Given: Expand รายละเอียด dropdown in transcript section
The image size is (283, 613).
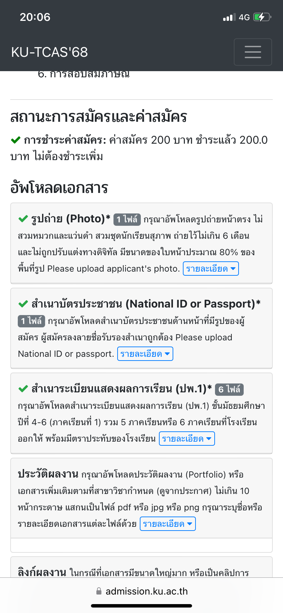Looking at the screenshot, I should (x=187, y=439).
